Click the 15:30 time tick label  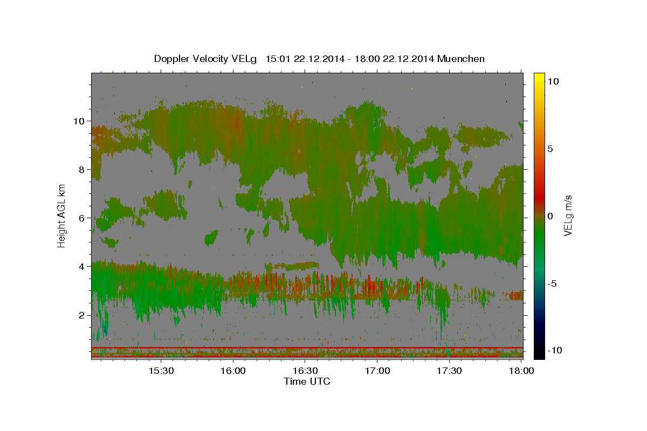[x=161, y=371]
